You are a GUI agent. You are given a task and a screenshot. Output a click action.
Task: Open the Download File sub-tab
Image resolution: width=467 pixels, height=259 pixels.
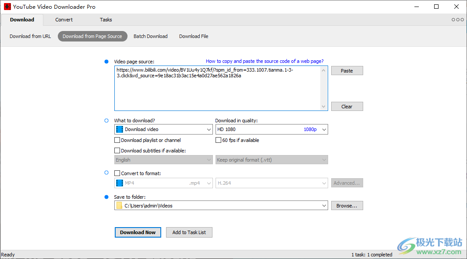[194, 36]
